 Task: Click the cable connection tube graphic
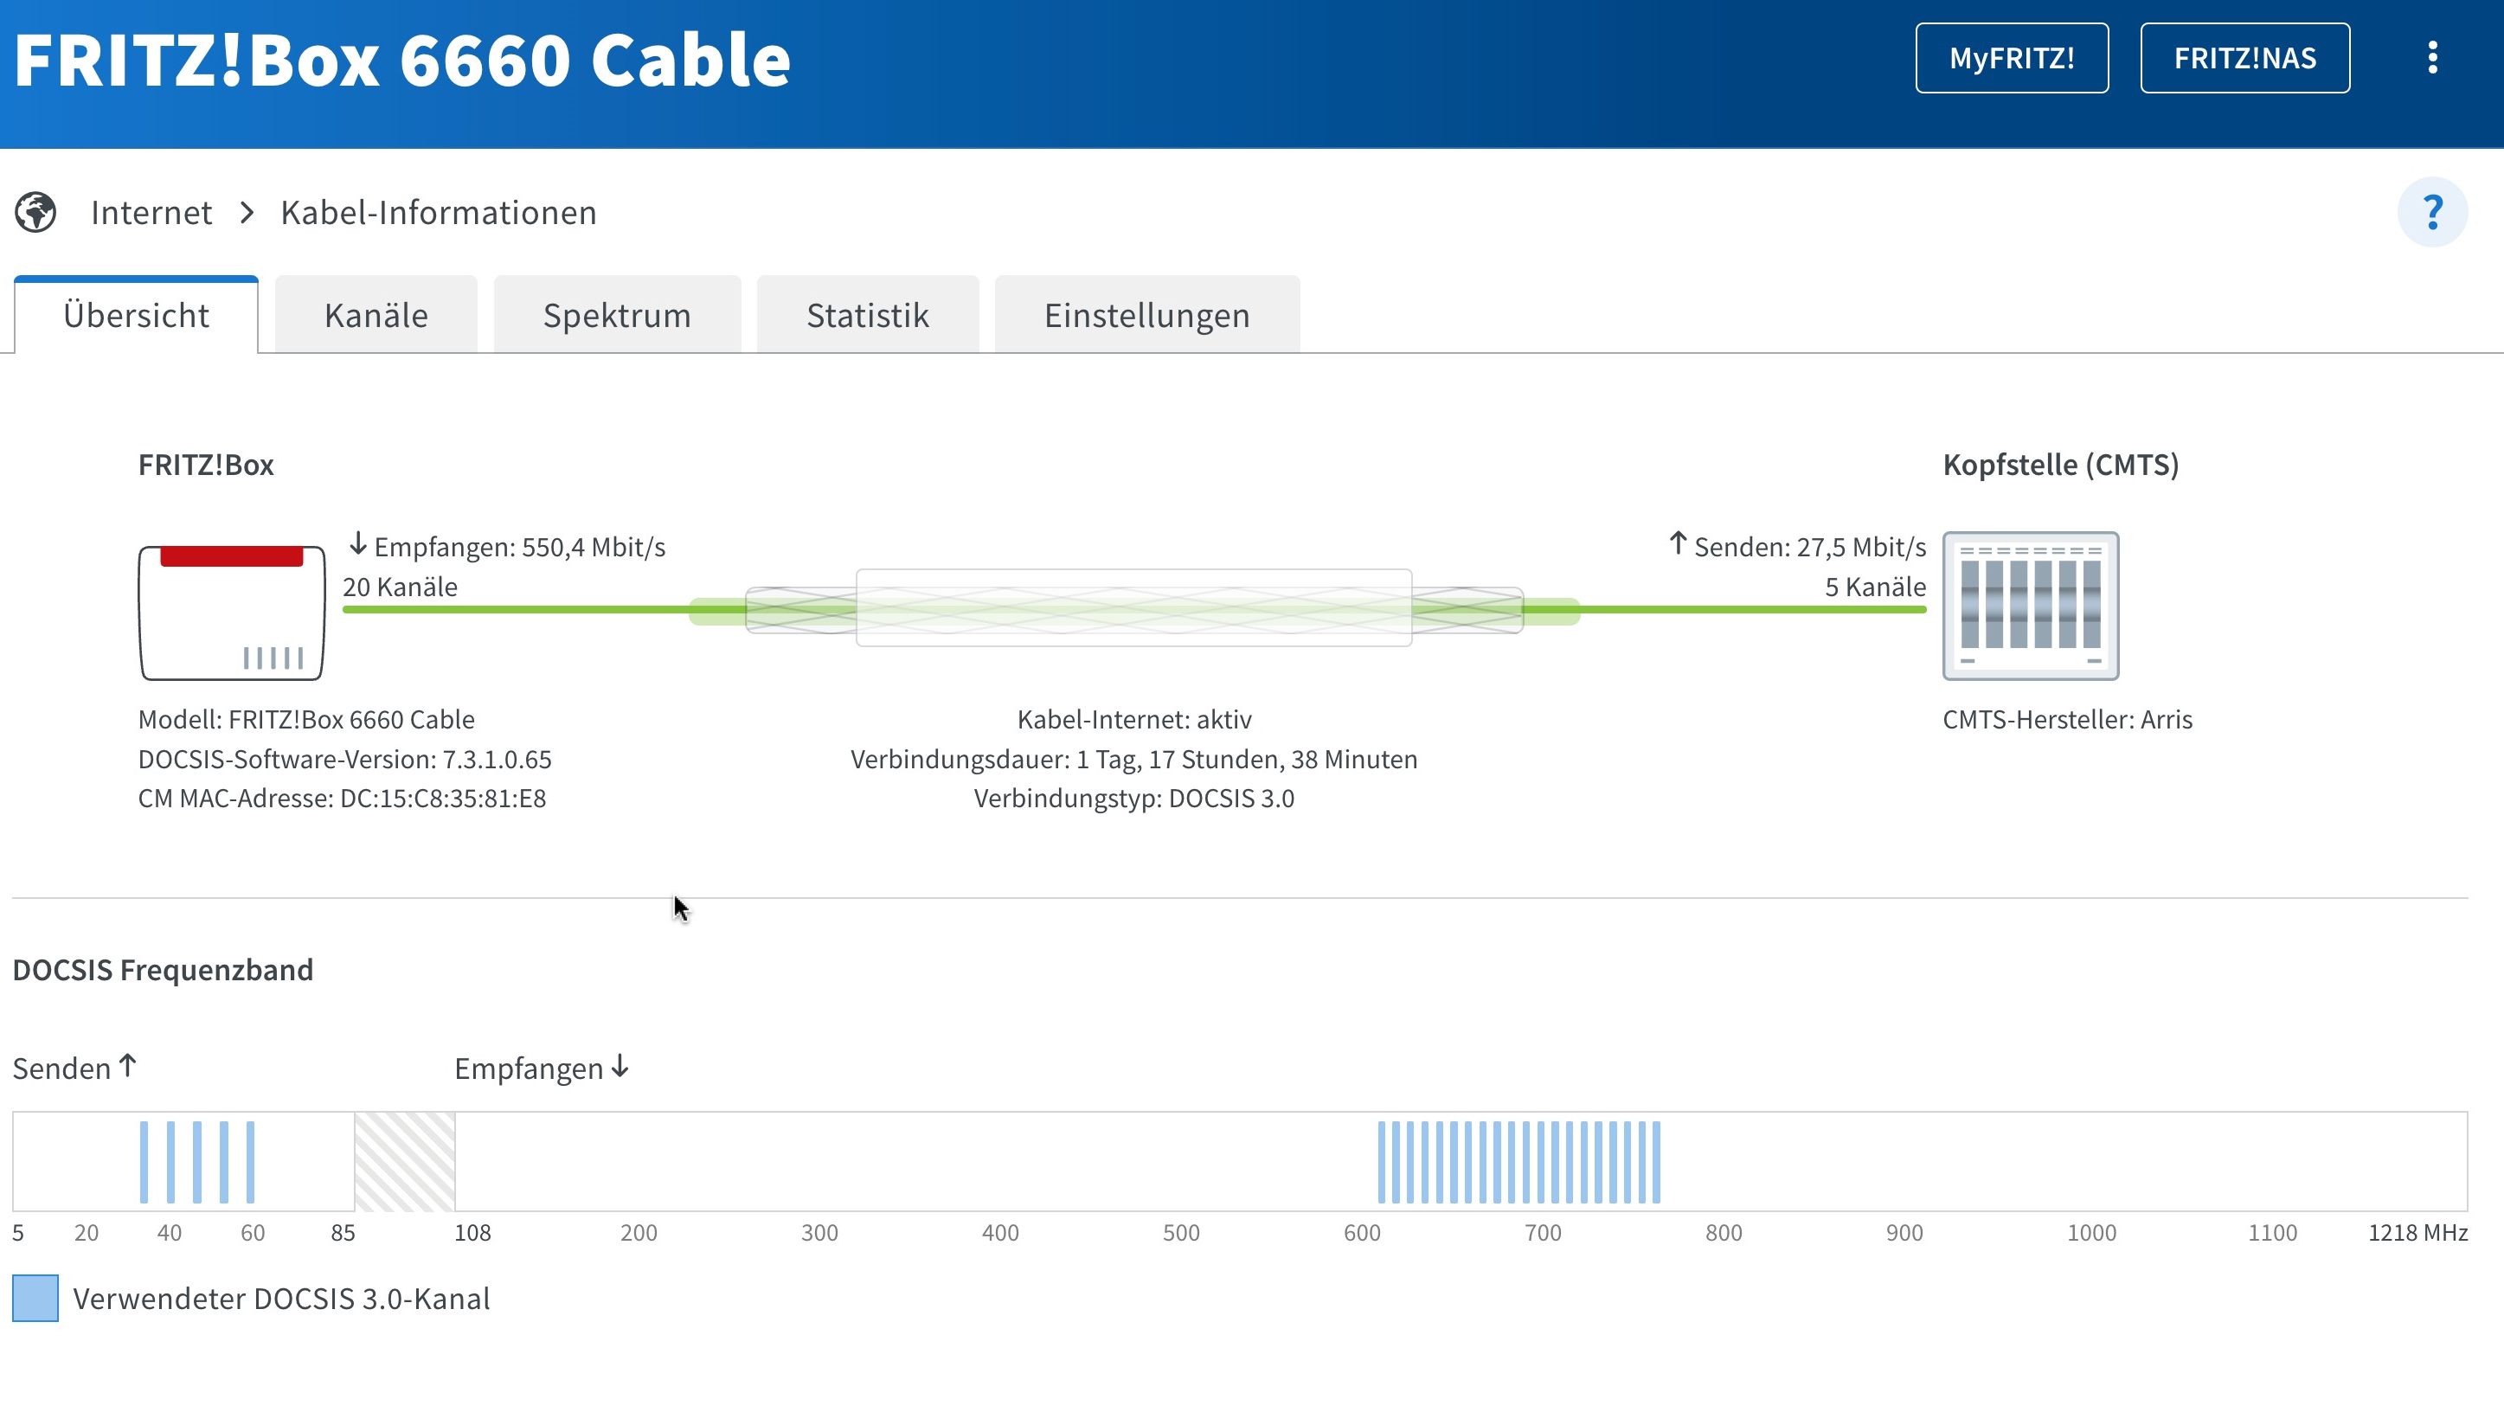tap(1133, 609)
